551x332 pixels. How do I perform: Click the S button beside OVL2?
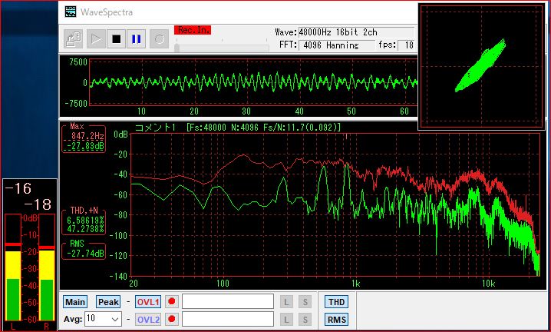[305, 319]
